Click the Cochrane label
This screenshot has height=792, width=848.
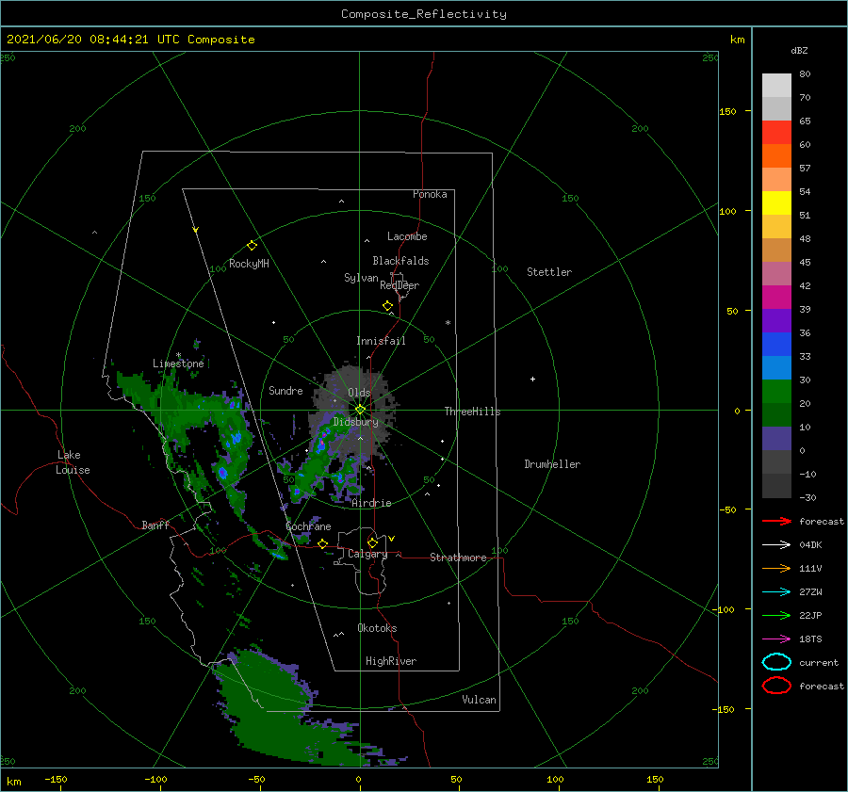click(308, 526)
